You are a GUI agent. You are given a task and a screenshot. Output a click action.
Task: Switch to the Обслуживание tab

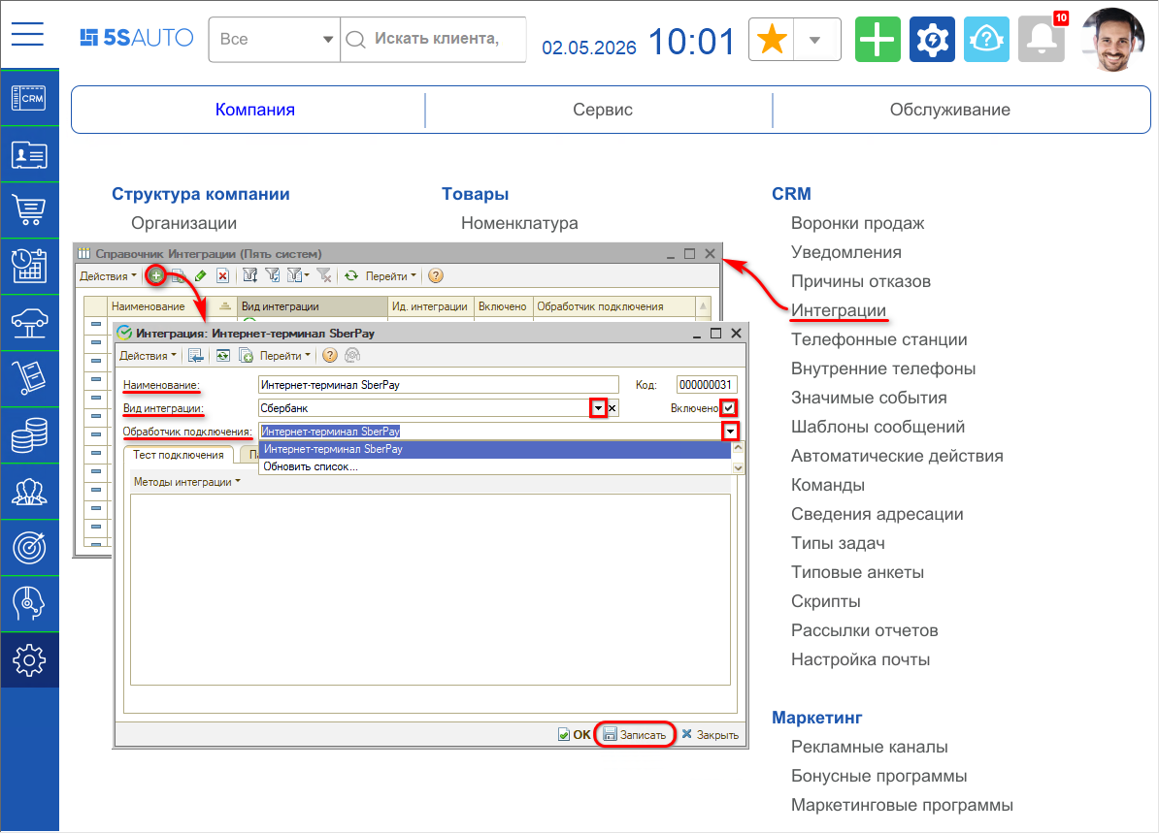point(950,110)
